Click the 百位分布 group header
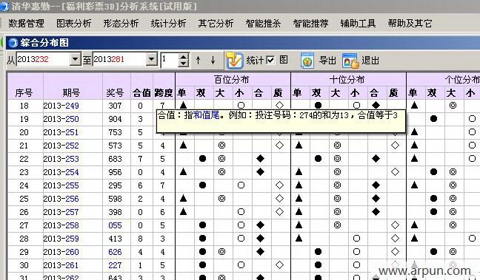The width and height of the screenshot is (480, 280). coord(231,79)
